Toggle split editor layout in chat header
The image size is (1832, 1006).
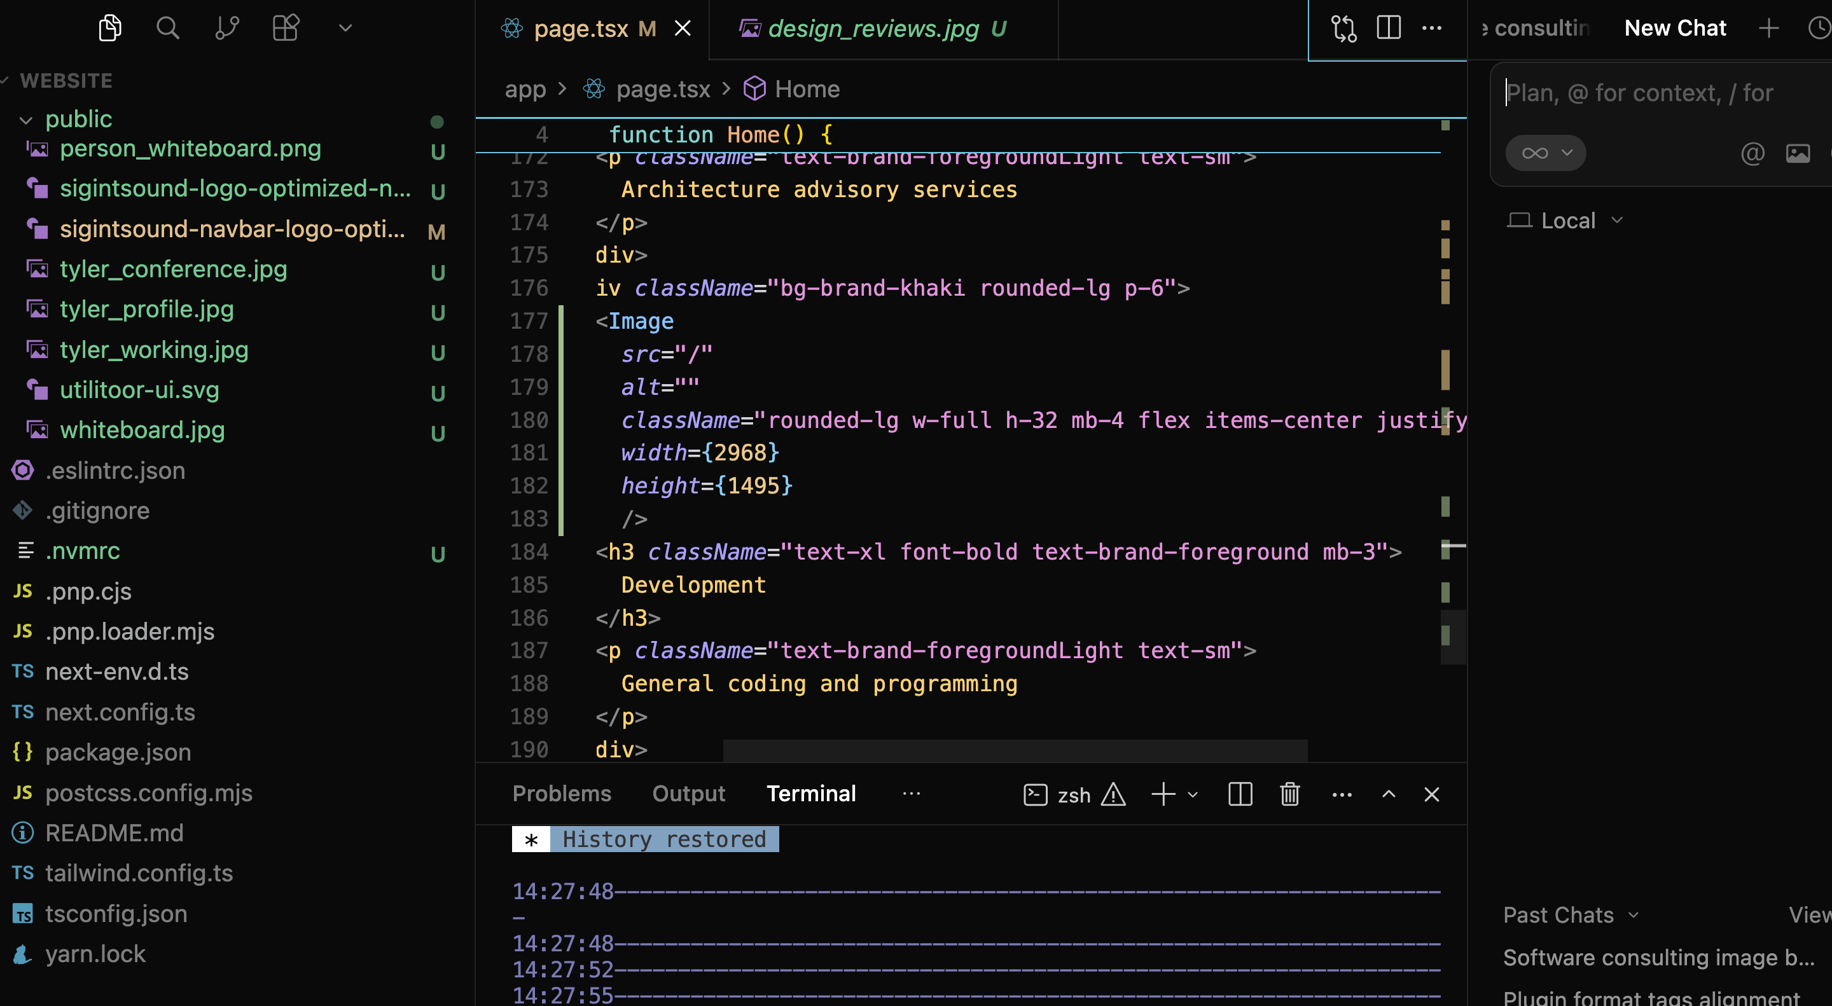pyautogui.click(x=1388, y=28)
